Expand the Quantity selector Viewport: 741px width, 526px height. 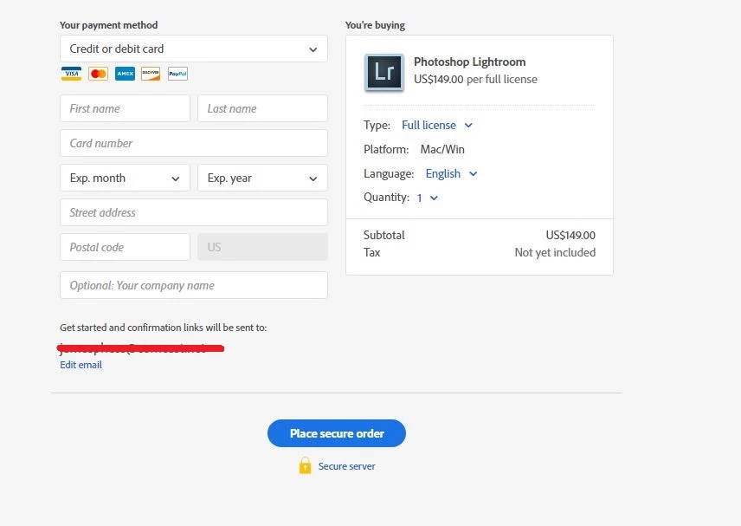pyautogui.click(x=428, y=198)
